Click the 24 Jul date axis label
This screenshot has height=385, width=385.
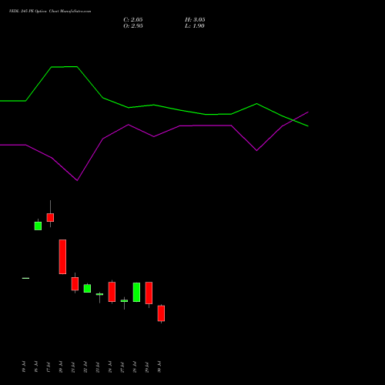pyautogui.click(x=110, y=367)
